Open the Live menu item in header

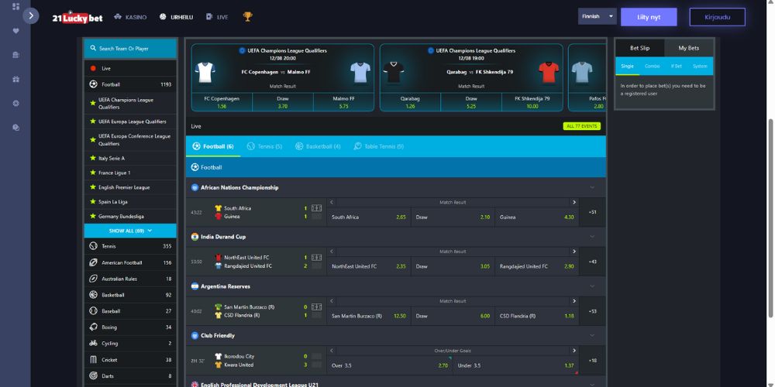tap(217, 17)
